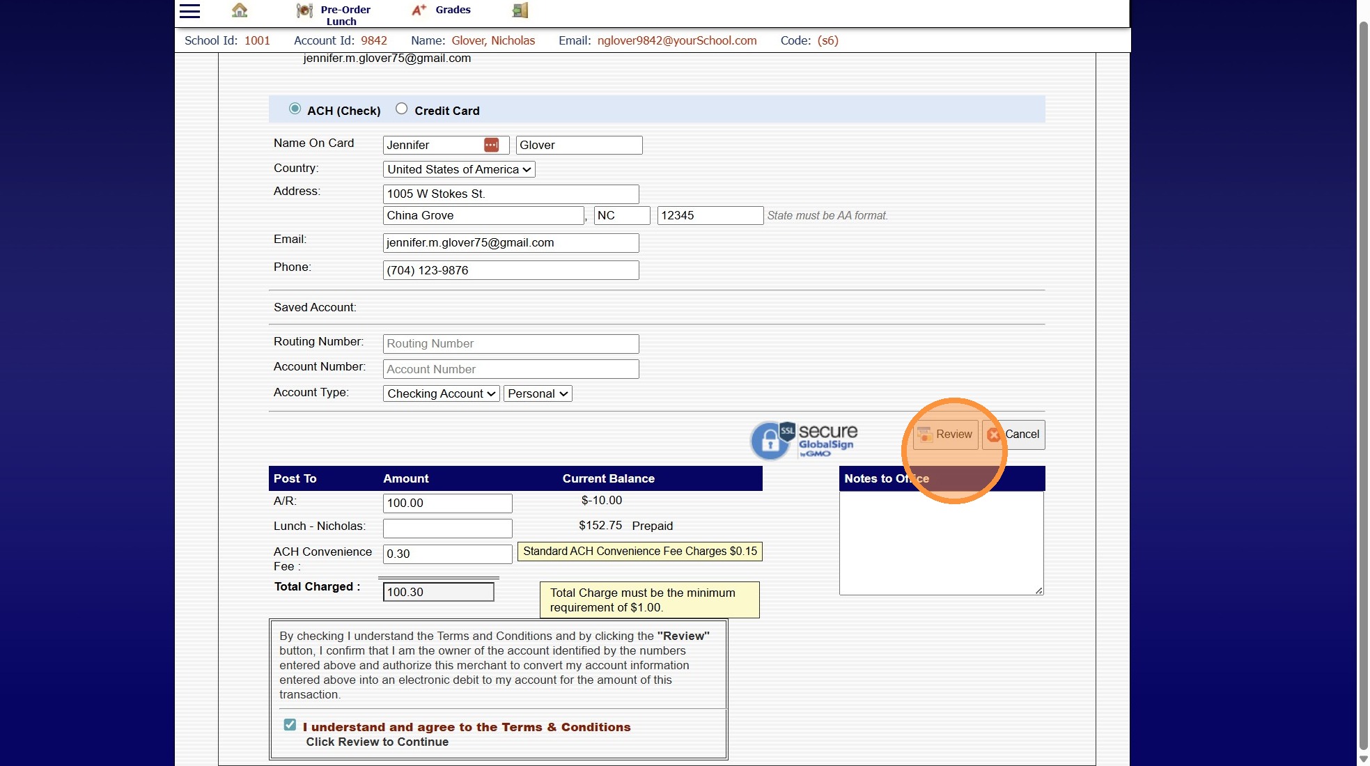Screen dimensions: 1370x766
Task: Click the red X cancel icon
Action: point(994,435)
